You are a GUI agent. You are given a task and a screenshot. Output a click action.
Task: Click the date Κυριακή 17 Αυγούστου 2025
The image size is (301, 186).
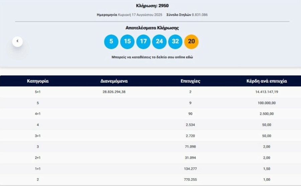[x=140, y=15]
